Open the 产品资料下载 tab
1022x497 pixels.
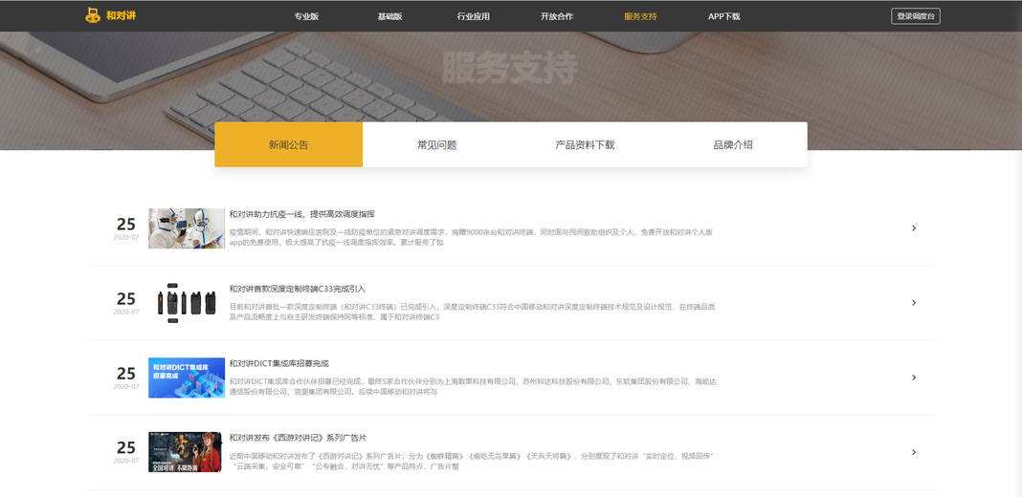[x=585, y=144]
